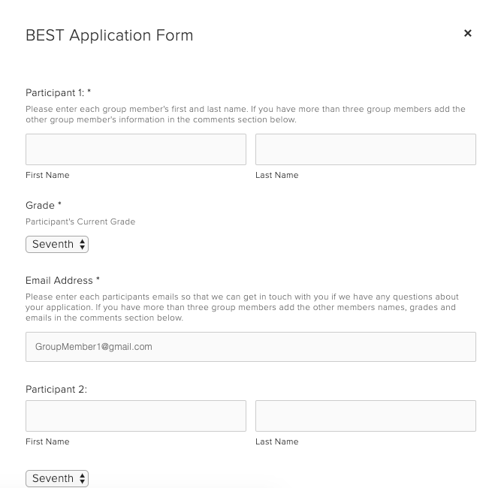Open Participant 1 grade dropdown
This screenshot has height=488, width=501.
pos(57,244)
